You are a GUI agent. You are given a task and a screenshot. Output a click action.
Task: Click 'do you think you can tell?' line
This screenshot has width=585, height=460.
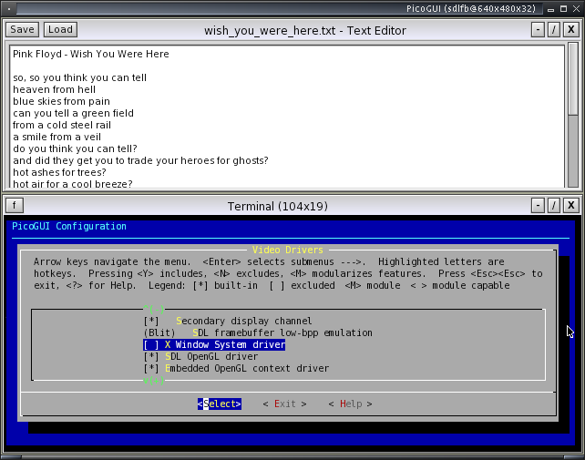(x=75, y=148)
